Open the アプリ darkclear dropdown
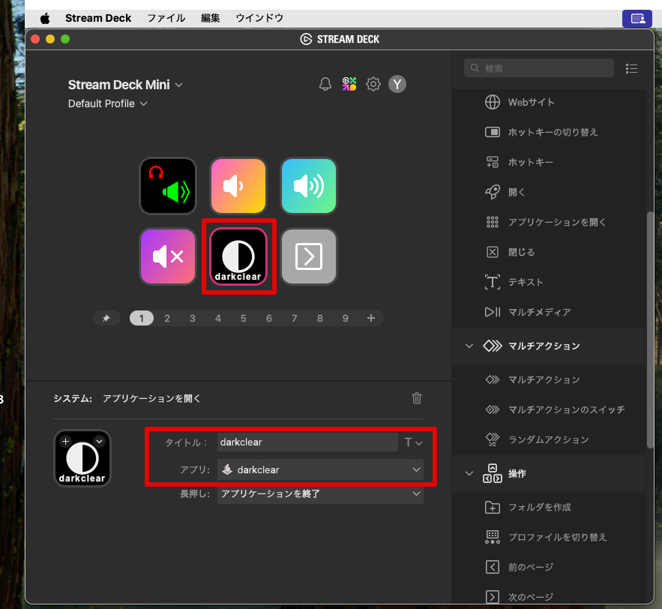 [320, 469]
